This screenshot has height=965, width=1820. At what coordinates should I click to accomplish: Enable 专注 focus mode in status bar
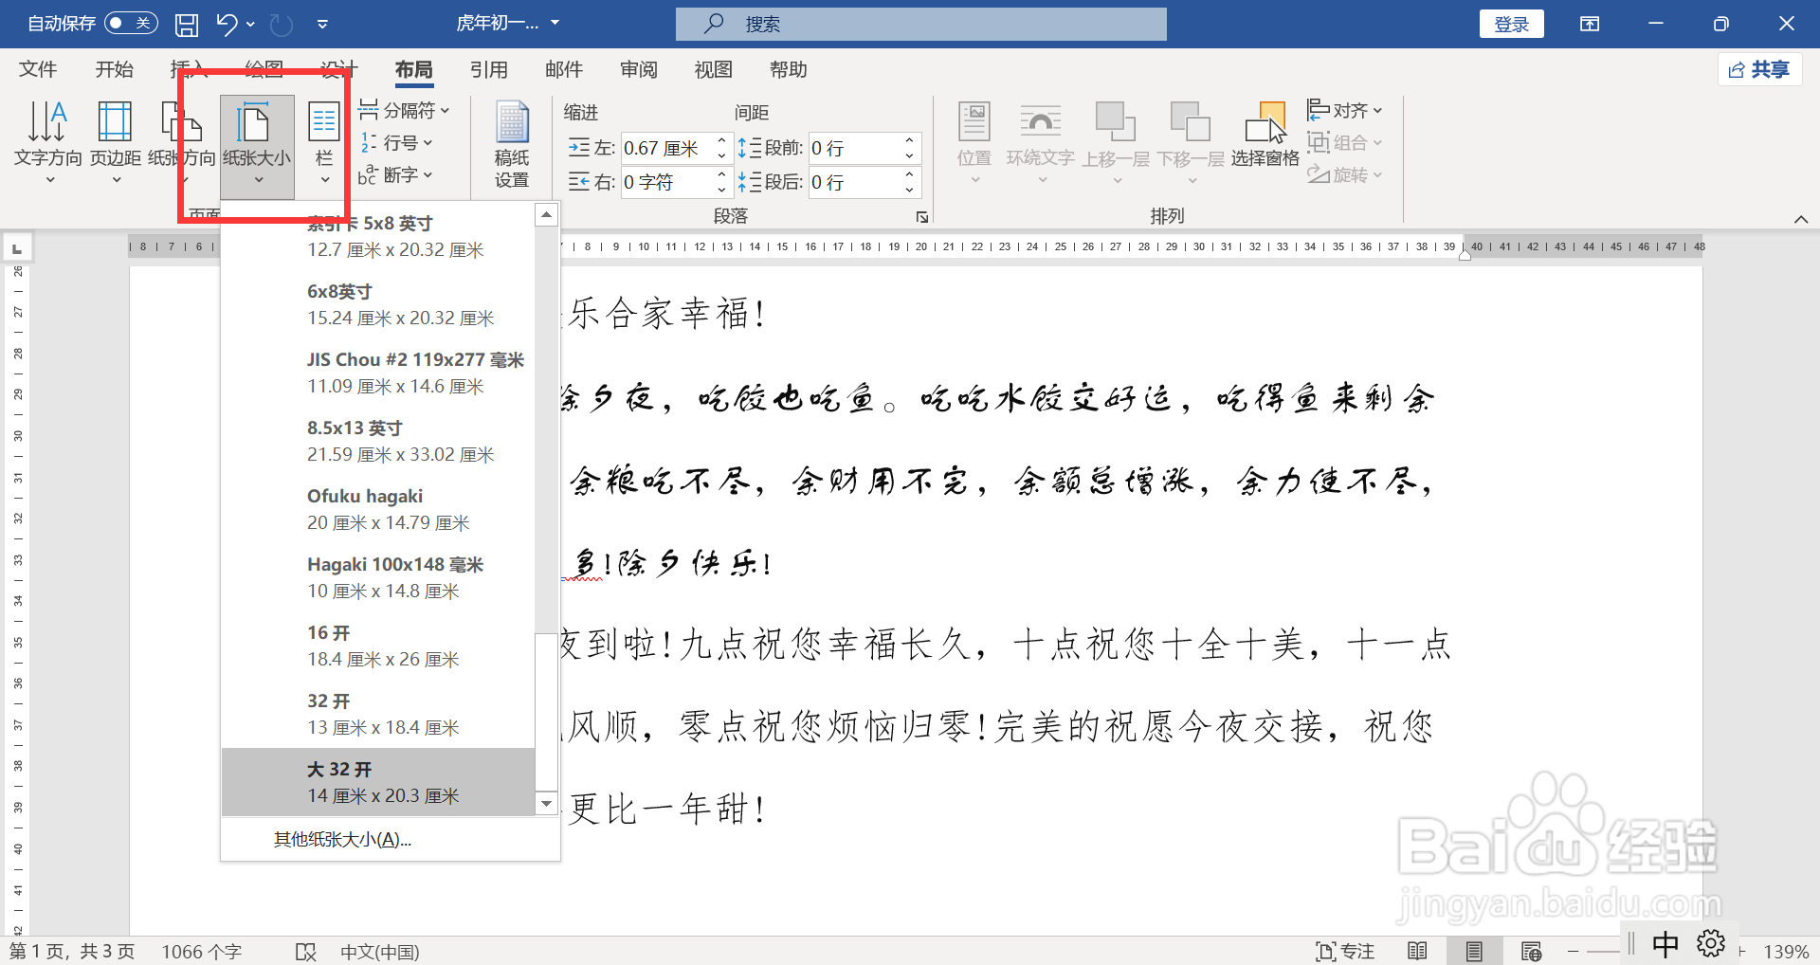tap(1347, 951)
